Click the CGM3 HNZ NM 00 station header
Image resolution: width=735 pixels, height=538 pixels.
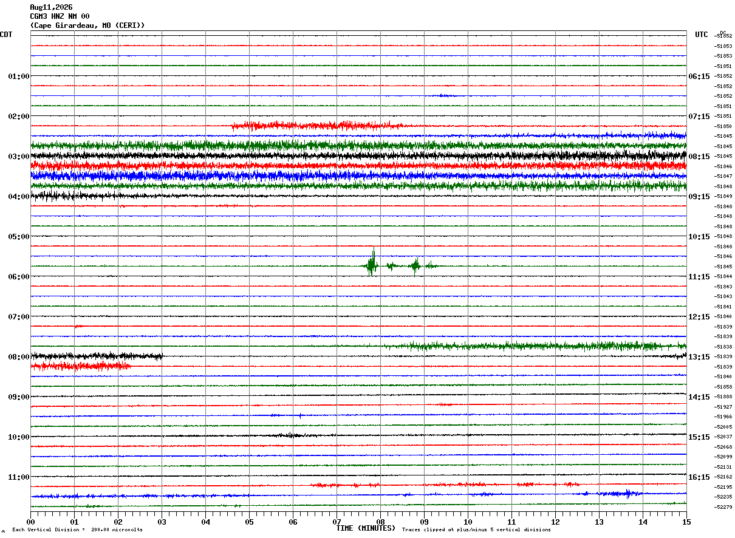coord(60,16)
